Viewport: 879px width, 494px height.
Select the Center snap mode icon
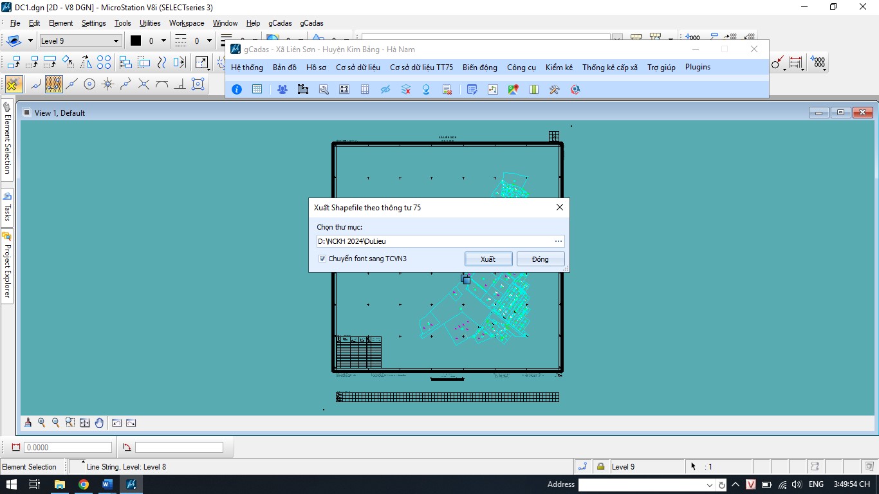click(90, 84)
